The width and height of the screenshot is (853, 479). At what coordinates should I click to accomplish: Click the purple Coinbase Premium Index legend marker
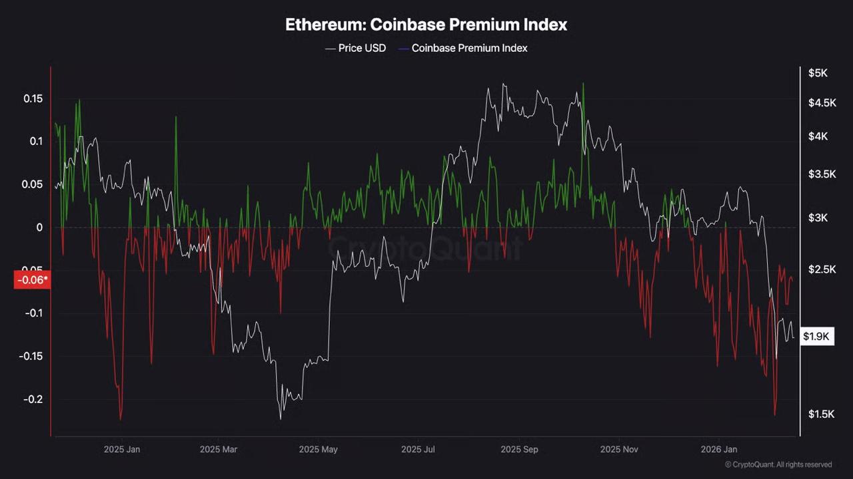tap(403, 49)
